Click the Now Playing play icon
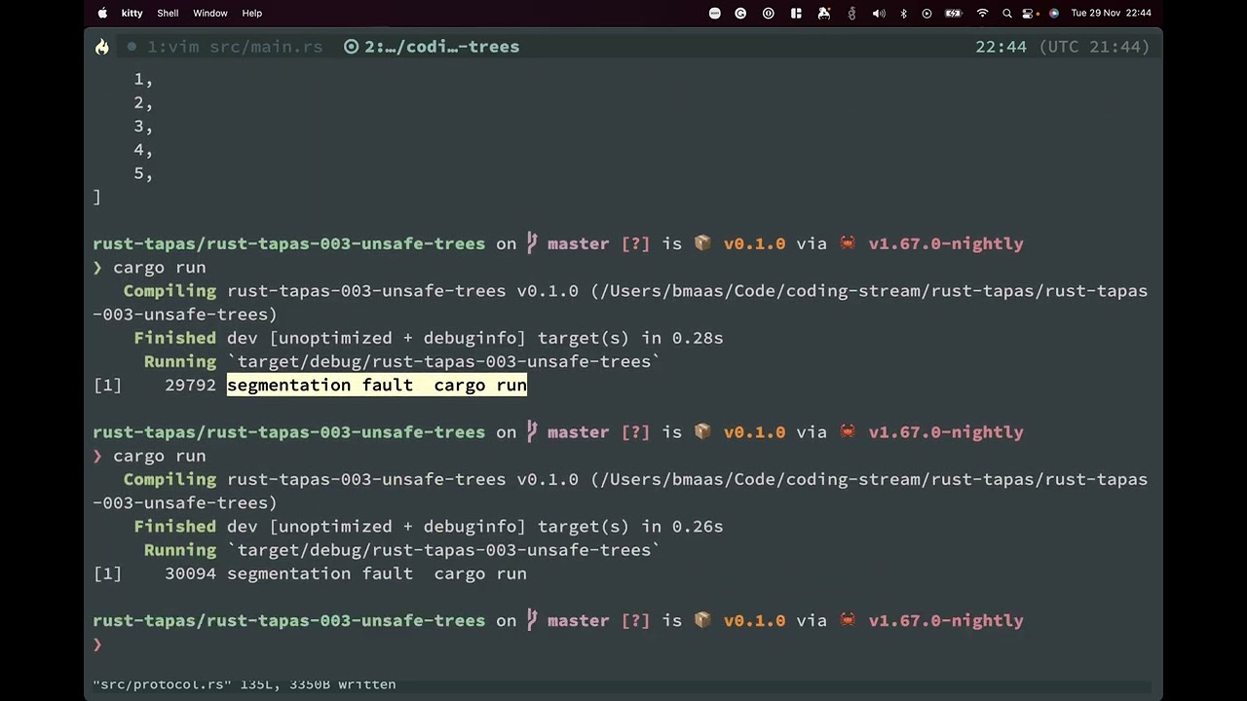 [x=926, y=13]
